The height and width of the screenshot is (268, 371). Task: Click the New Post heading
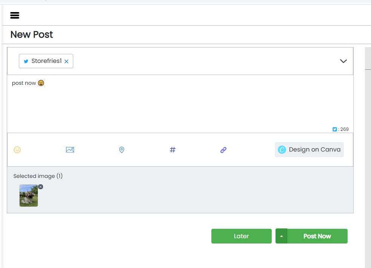point(32,35)
